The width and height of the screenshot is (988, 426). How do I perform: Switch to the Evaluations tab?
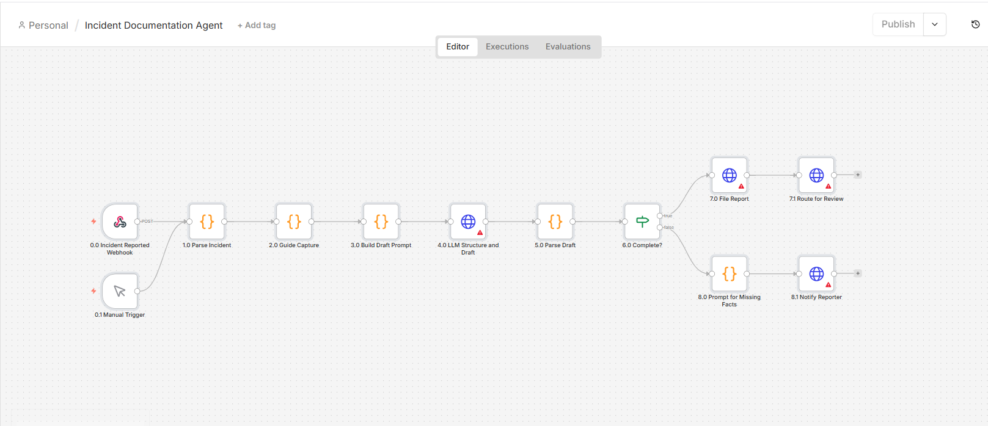[568, 46]
